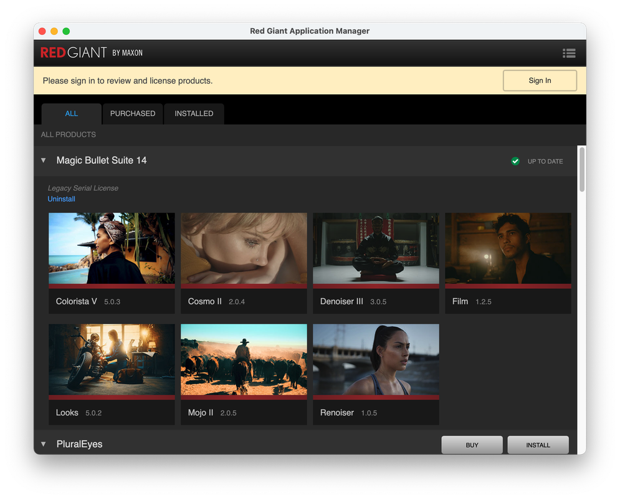Click the Uninstall link
Screen dimensions: 620x499
pyautogui.click(x=61, y=199)
